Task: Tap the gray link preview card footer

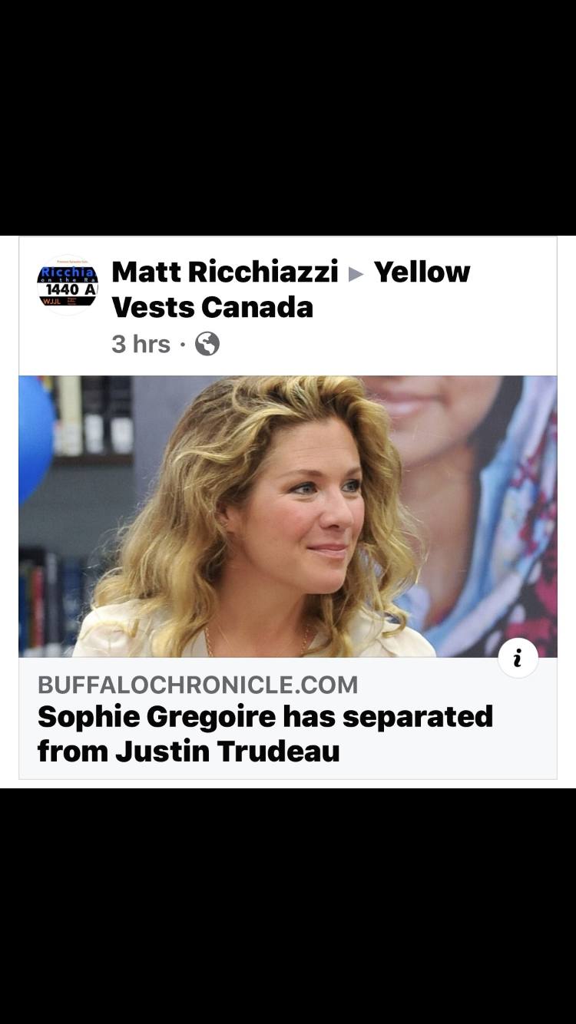Action: (288, 718)
